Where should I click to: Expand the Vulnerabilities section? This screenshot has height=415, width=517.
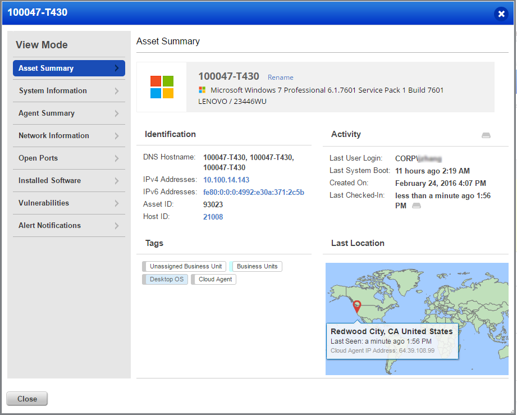[x=68, y=203]
